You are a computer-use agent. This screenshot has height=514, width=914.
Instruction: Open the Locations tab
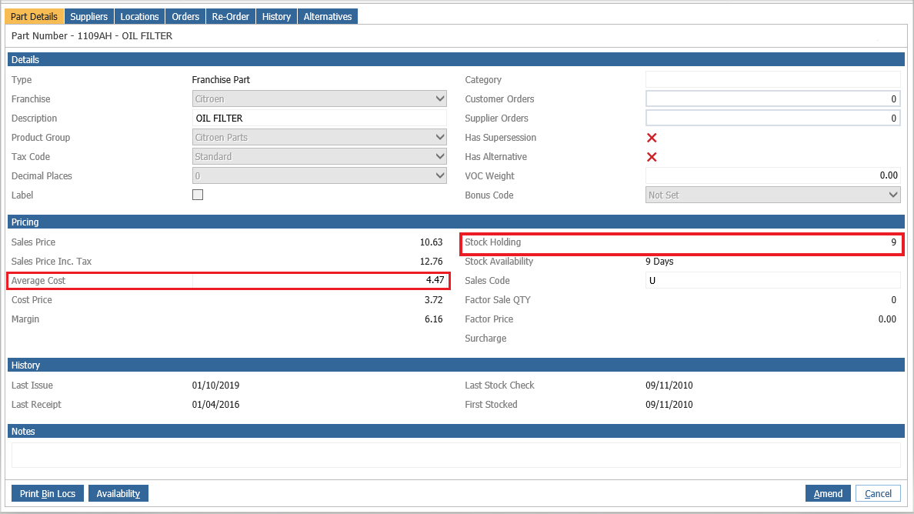coord(139,16)
